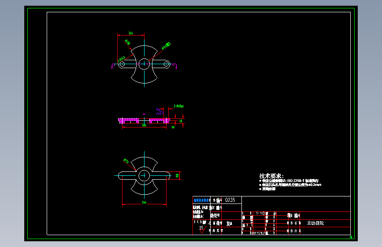The width and height of the screenshot is (382, 247).
Task: Click the 25 roughness symbol in title block
Action: [202, 229]
